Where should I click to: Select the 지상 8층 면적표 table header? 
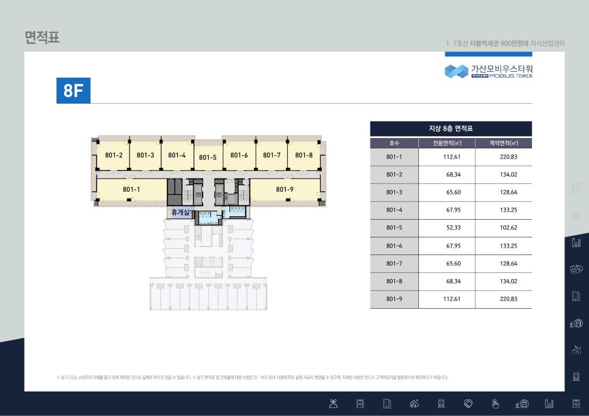(x=451, y=128)
